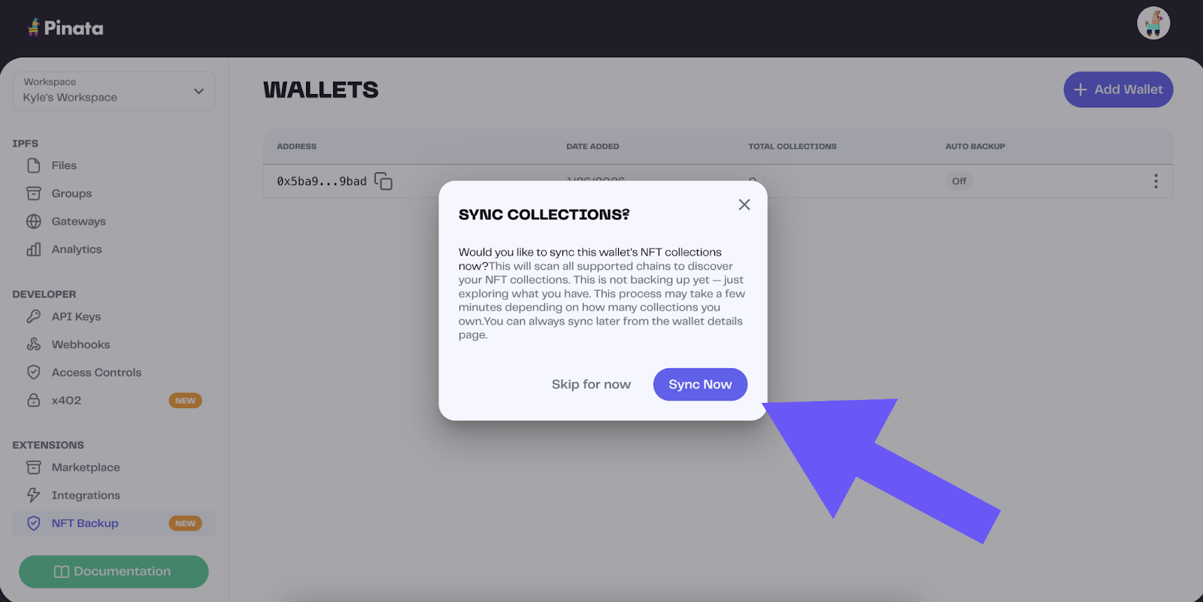Copy the 0x5ba9...9bad wallet address
The image size is (1203, 602).
tap(383, 181)
